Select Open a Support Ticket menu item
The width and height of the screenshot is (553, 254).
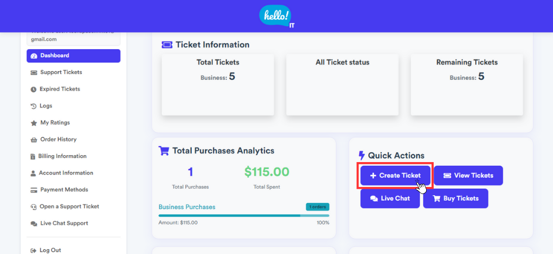click(x=69, y=206)
